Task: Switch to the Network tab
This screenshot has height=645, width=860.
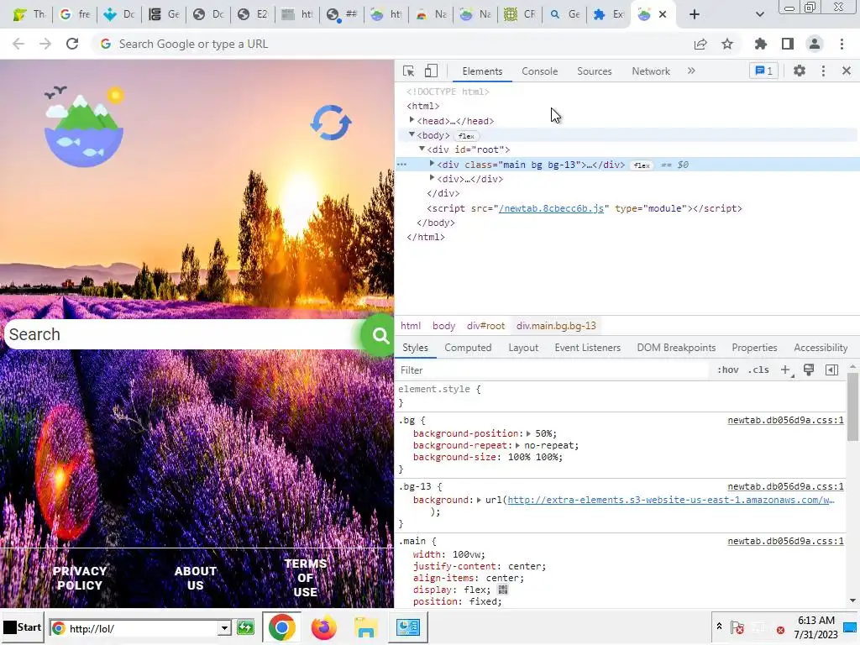Action: coord(651,71)
